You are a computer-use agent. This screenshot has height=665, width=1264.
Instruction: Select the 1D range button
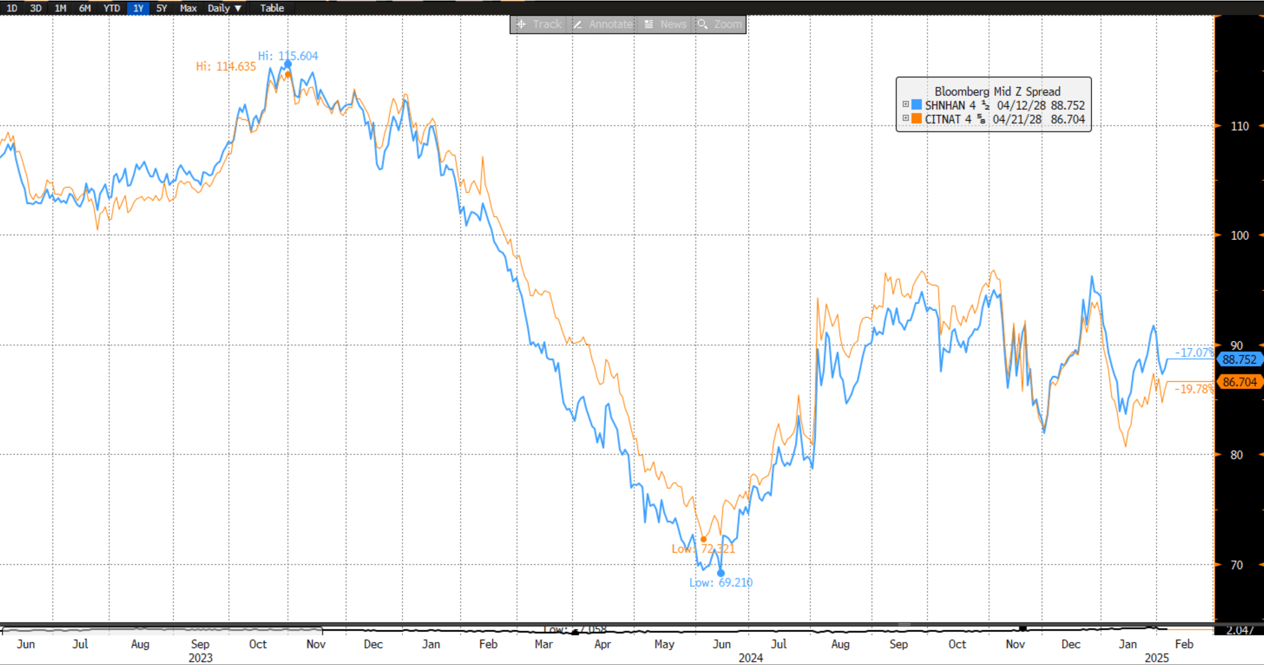(x=12, y=8)
